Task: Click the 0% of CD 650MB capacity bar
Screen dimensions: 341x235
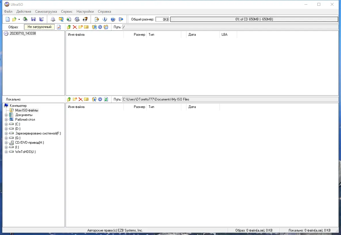Action: (254, 19)
